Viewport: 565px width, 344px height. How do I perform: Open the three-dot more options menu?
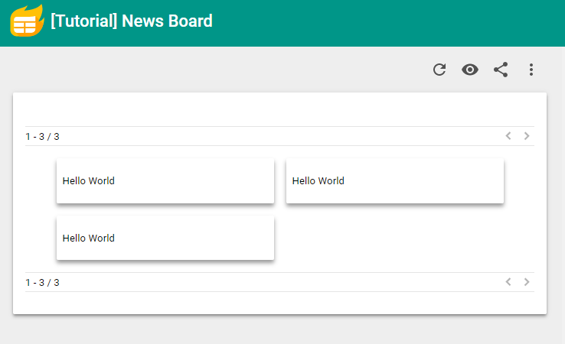click(531, 70)
